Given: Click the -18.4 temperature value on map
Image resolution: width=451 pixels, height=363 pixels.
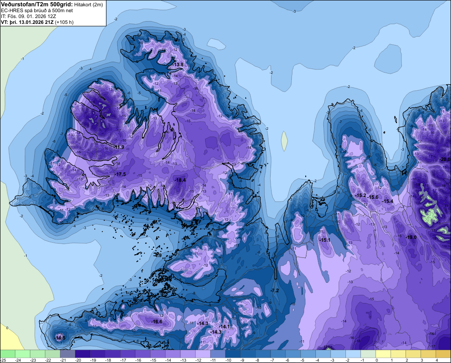Looking at the screenshot, I should tap(180, 180).
